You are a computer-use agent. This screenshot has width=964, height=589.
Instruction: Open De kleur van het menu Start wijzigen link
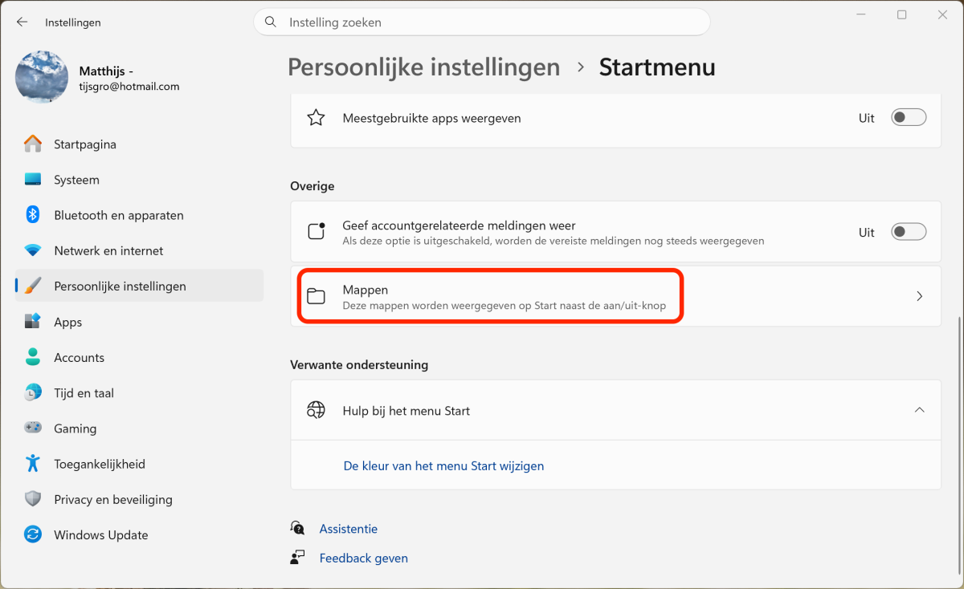[x=443, y=465]
